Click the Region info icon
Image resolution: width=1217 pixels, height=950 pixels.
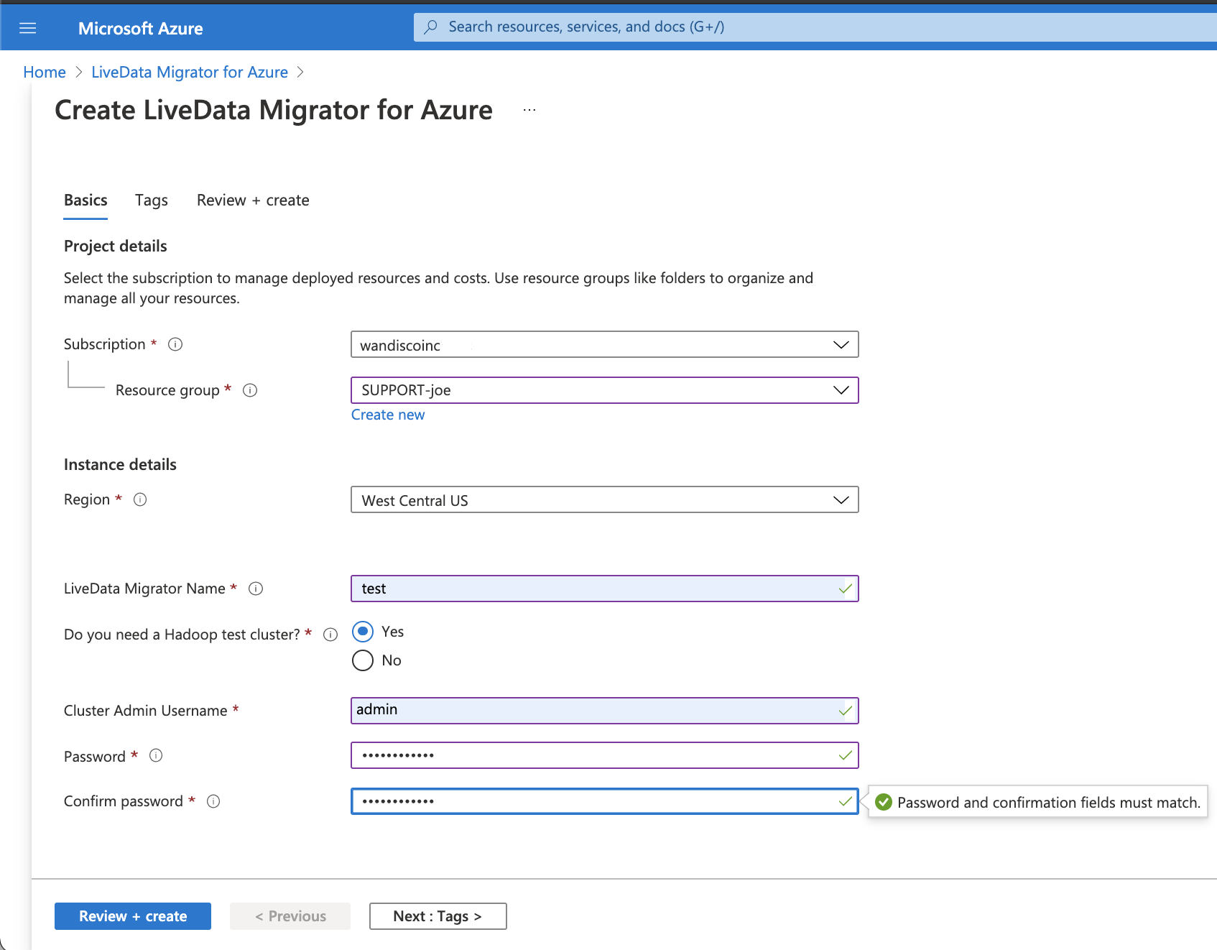coord(140,499)
